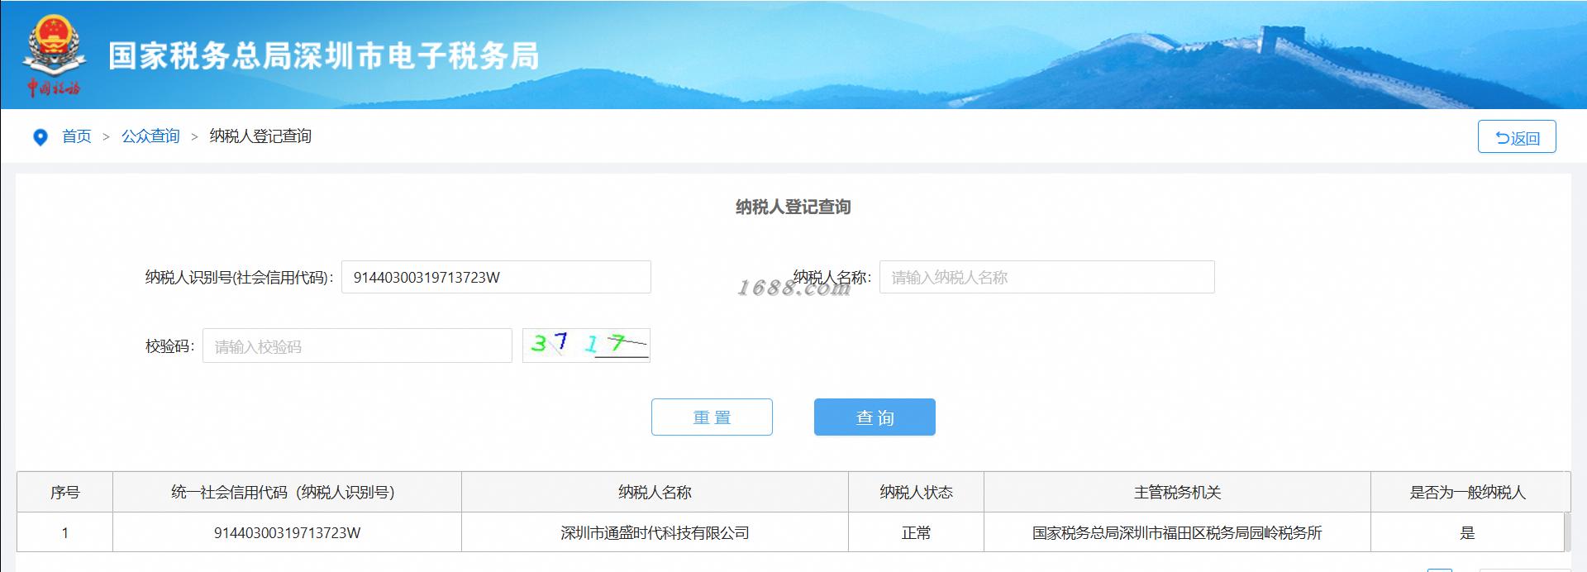Image resolution: width=1587 pixels, height=572 pixels.
Task: Click the 返回 button
Action: point(1517,137)
